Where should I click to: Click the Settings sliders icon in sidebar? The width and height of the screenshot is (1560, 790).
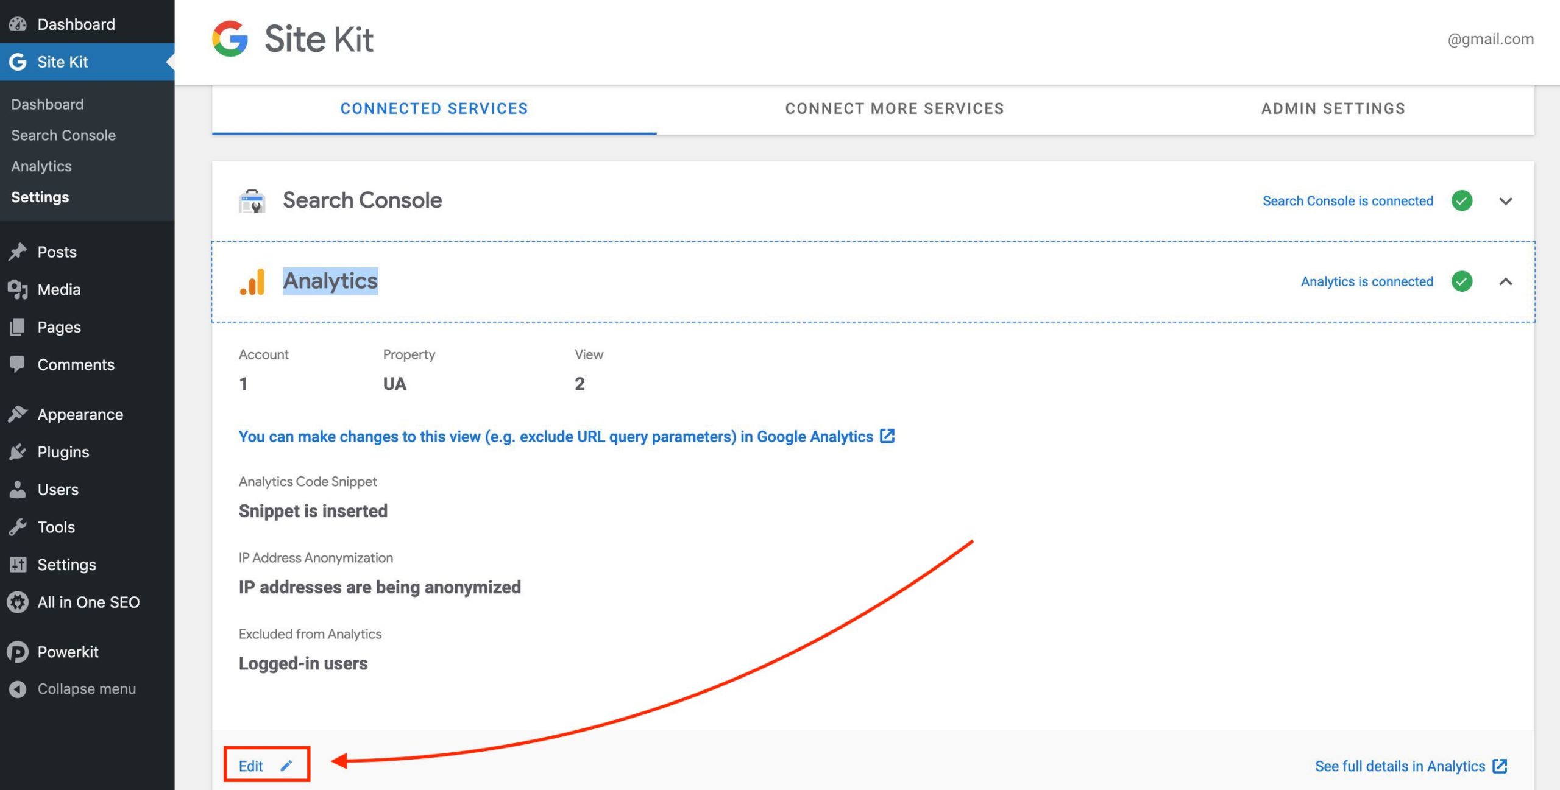point(18,565)
